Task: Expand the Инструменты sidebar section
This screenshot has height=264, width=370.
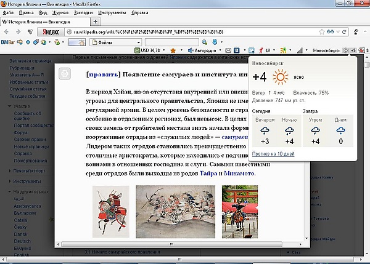Action: click(x=10, y=181)
